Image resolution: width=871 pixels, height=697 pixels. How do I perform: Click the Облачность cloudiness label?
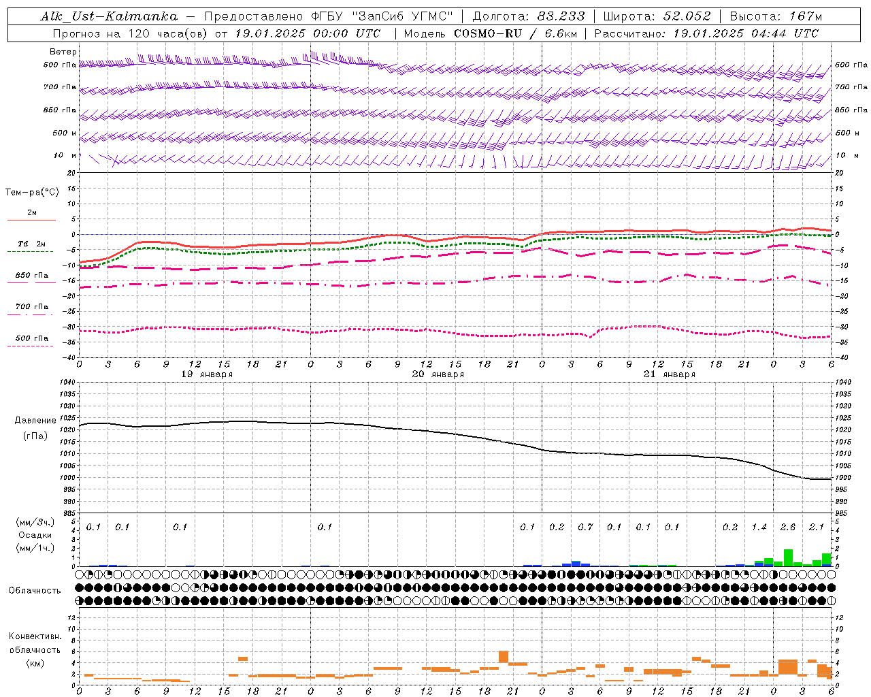click(35, 590)
